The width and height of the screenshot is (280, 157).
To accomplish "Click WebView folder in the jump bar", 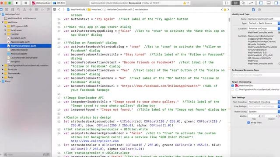I will tap(94, 10).
